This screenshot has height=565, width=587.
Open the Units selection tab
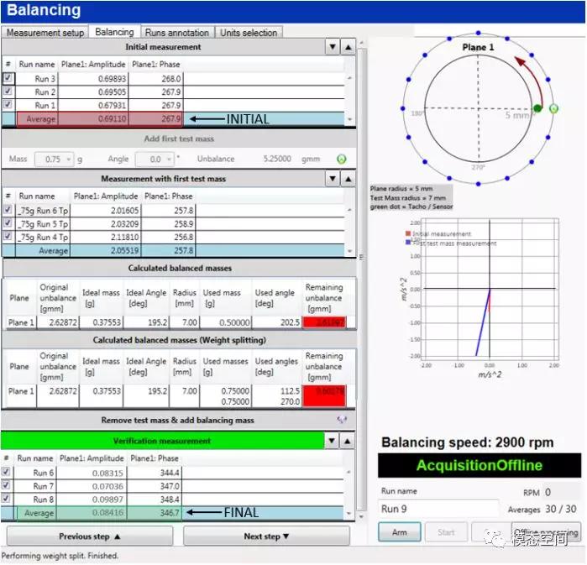[249, 33]
